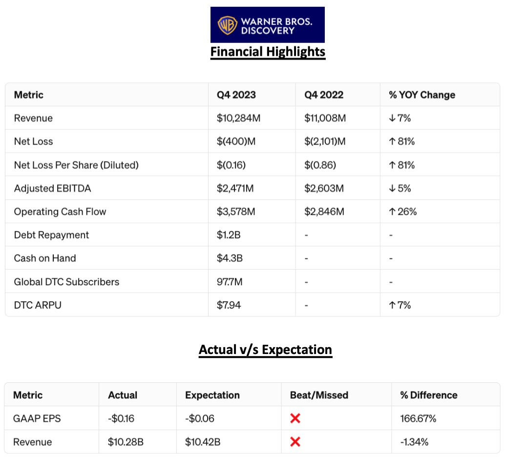Select the Financial Highlights heading

pos(268,52)
